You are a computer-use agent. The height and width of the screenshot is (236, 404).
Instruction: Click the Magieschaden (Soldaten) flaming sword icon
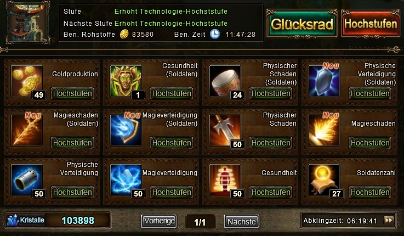click(26, 130)
